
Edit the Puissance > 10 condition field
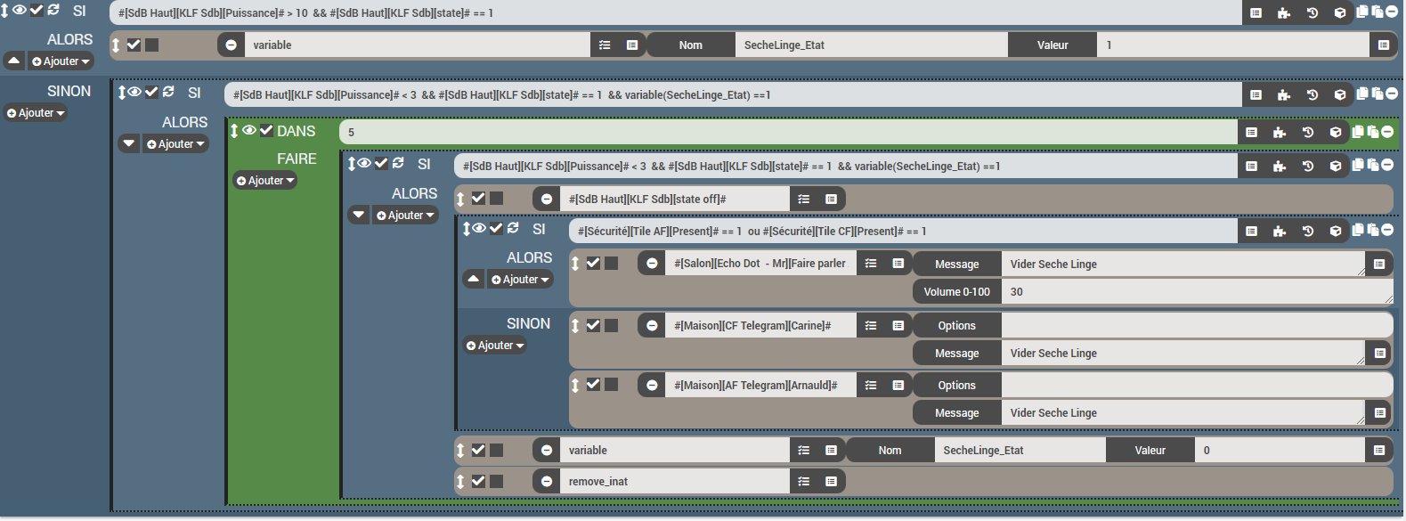[x=676, y=12]
